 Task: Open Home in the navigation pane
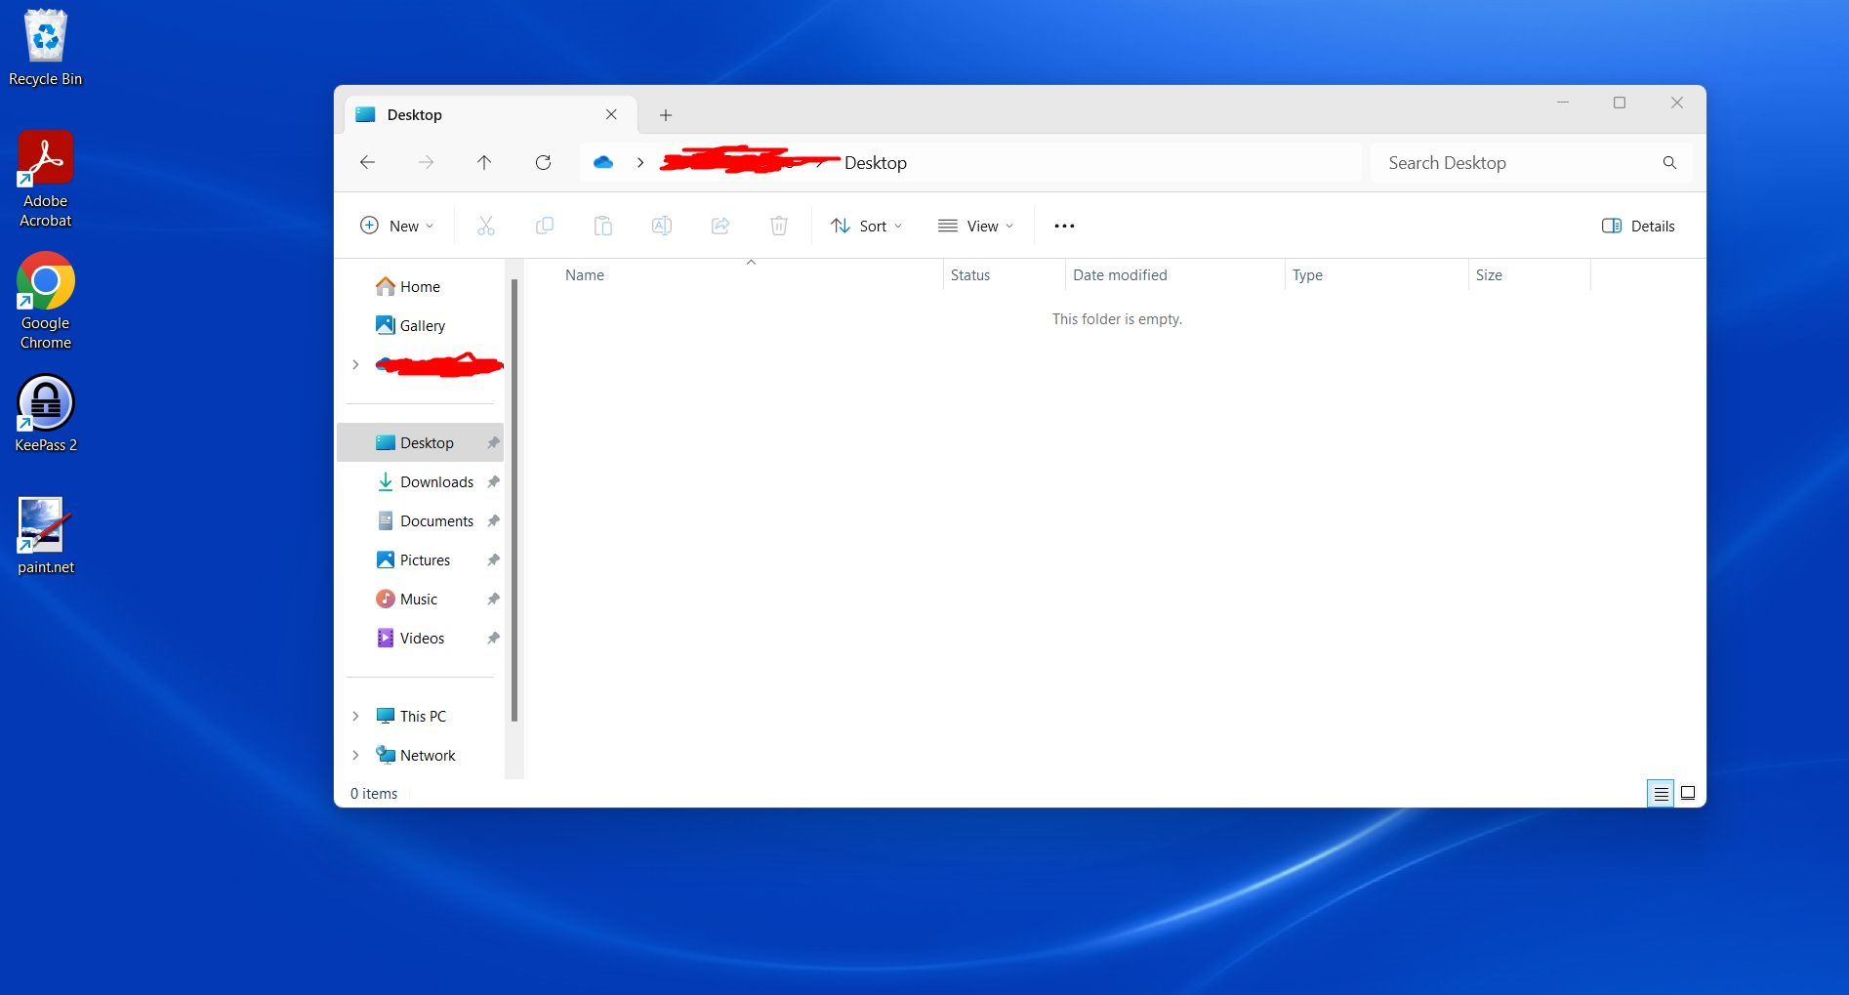pyautogui.click(x=420, y=286)
